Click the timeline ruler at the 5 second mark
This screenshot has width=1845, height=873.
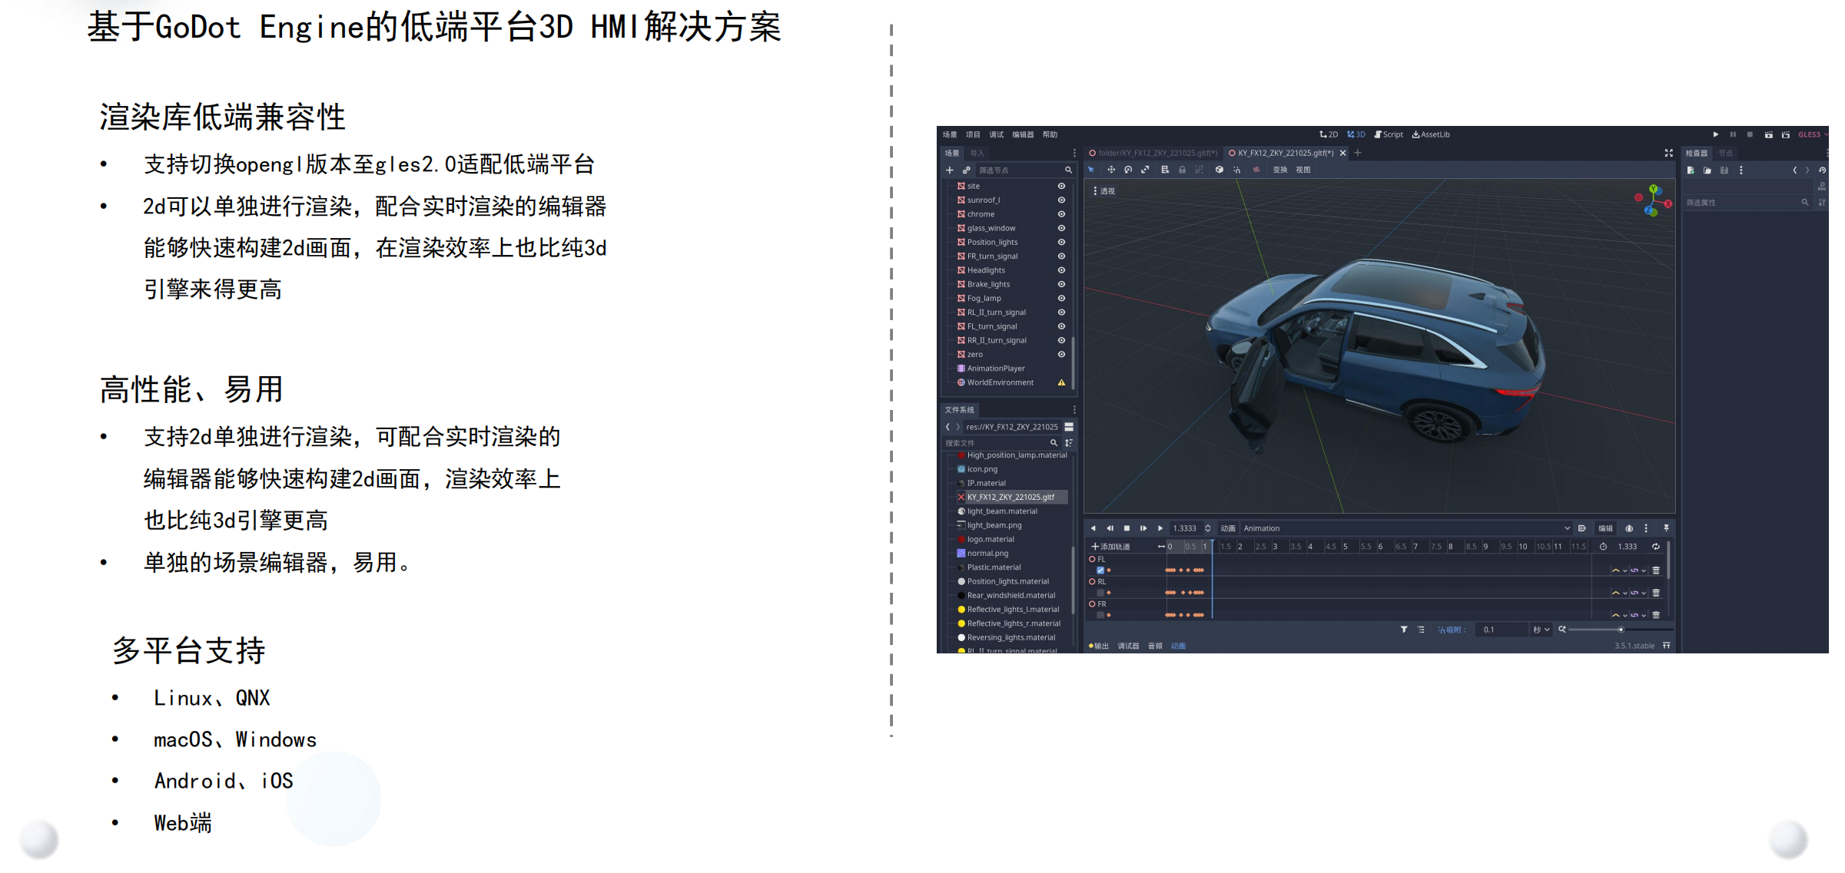[x=1345, y=547]
